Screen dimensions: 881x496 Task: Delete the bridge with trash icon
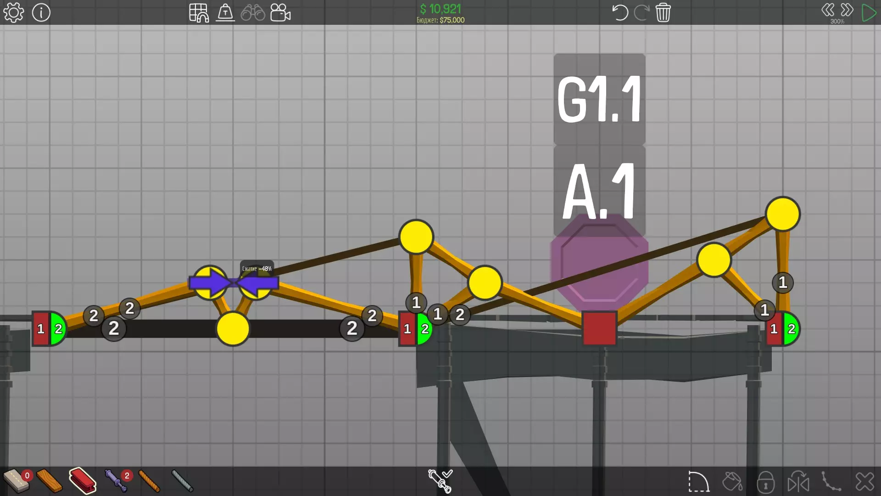pos(663,13)
